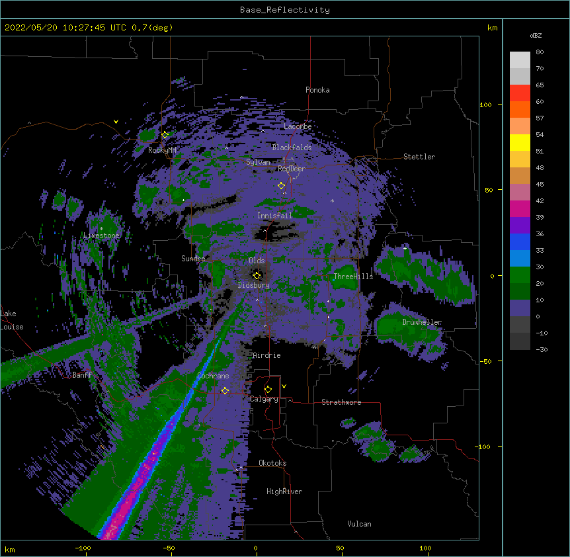Select the ThreeHills label
The width and height of the screenshot is (570, 557).
point(353,277)
